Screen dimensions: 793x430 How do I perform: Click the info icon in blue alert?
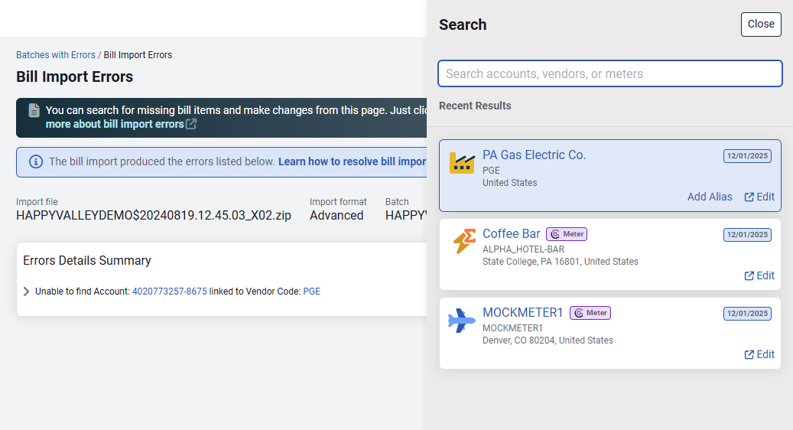click(35, 161)
